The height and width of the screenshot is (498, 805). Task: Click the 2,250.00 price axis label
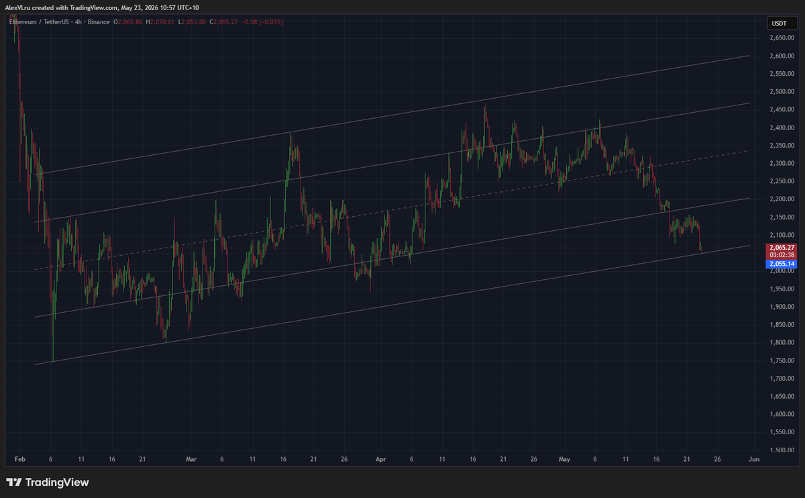[782, 181]
